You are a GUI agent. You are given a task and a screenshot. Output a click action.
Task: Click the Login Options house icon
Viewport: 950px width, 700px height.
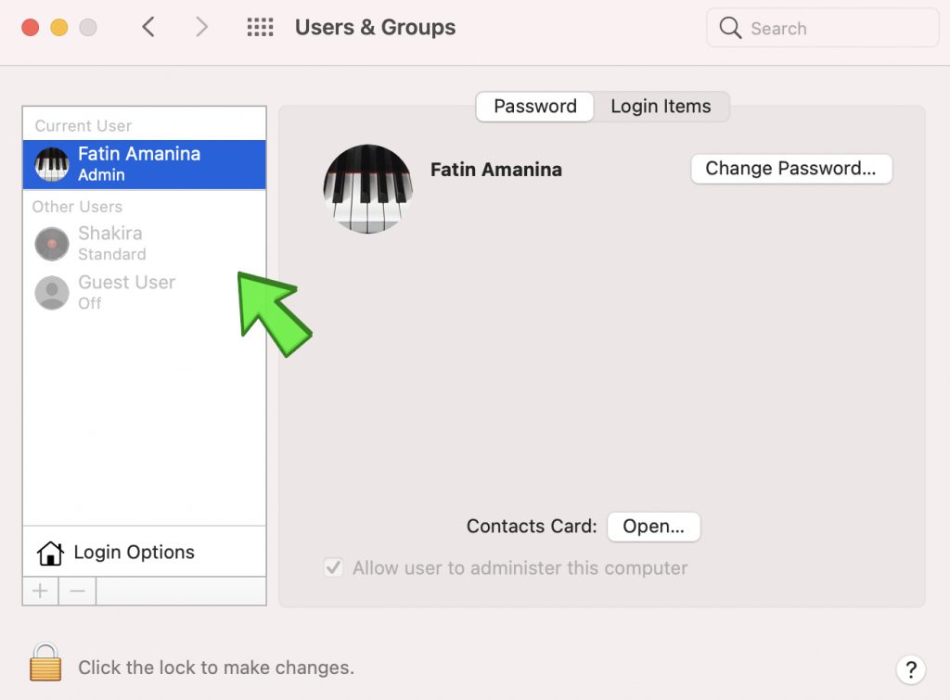(50, 553)
